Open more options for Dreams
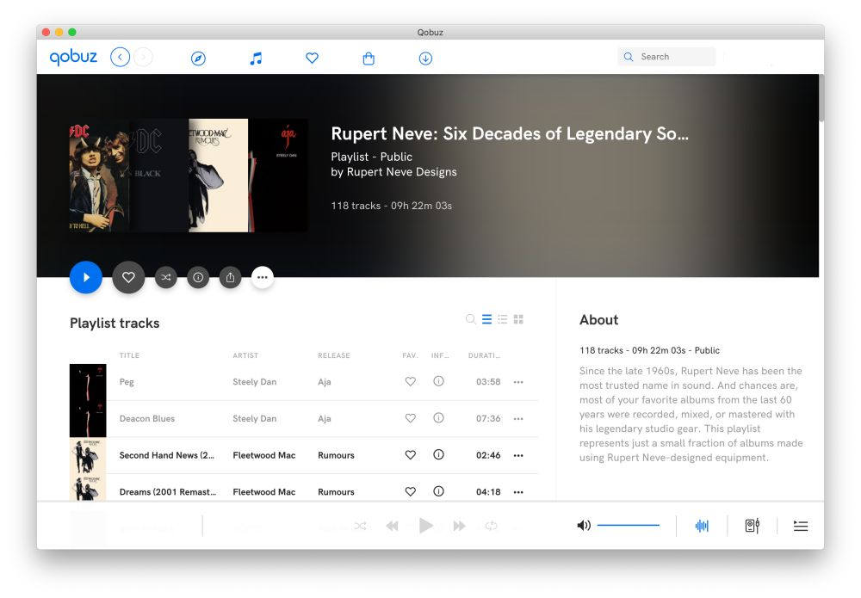The image size is (861, 598). point(518,492)
